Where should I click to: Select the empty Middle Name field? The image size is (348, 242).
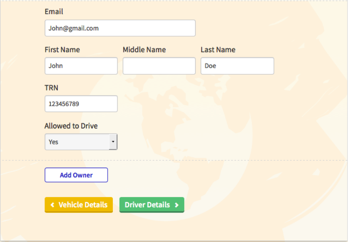159,66
